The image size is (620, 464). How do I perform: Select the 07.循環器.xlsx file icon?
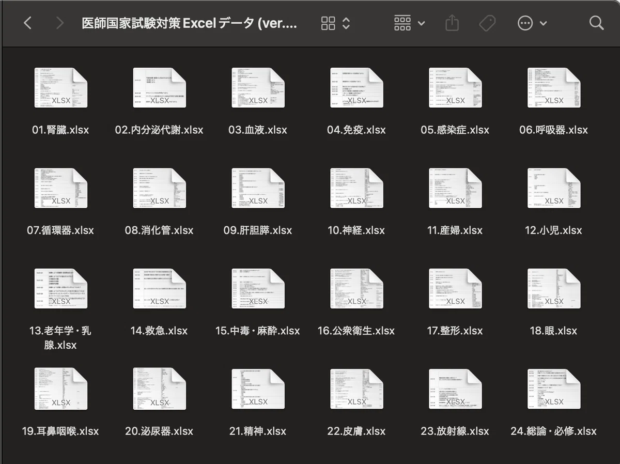click(x=60, y=188)
